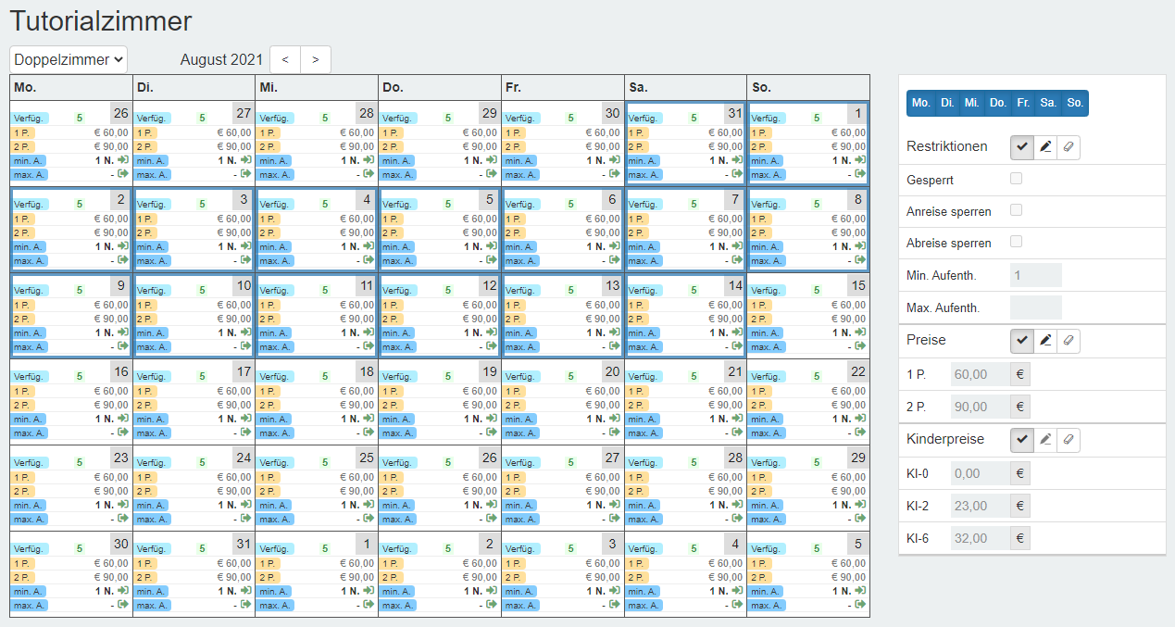Toggle the Mo. weekday button in side panel

[920, 103]
